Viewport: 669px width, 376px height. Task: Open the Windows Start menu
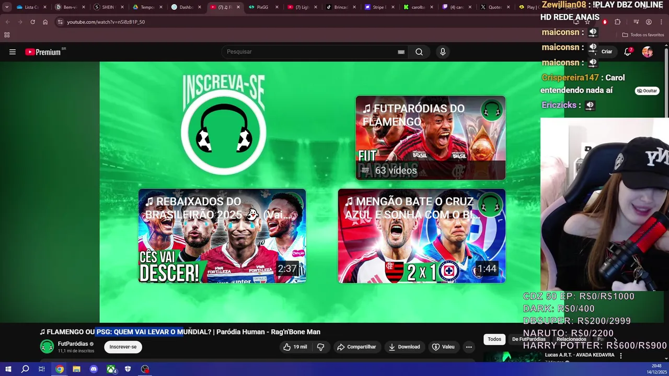(x=8, y=369)
